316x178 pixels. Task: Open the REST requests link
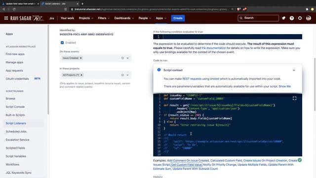click(192, 79)
